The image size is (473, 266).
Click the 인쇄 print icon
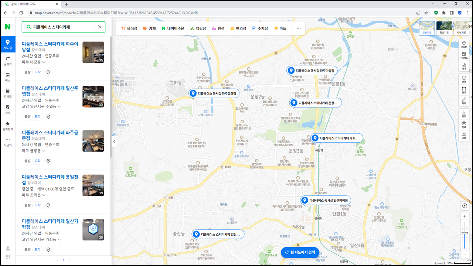tap(463, 125)
